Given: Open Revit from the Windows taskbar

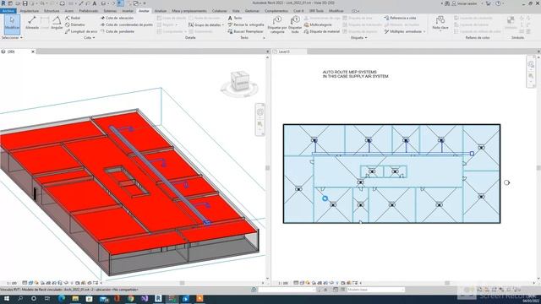Looking at the screenshot, I should click(x=158, y=298).
